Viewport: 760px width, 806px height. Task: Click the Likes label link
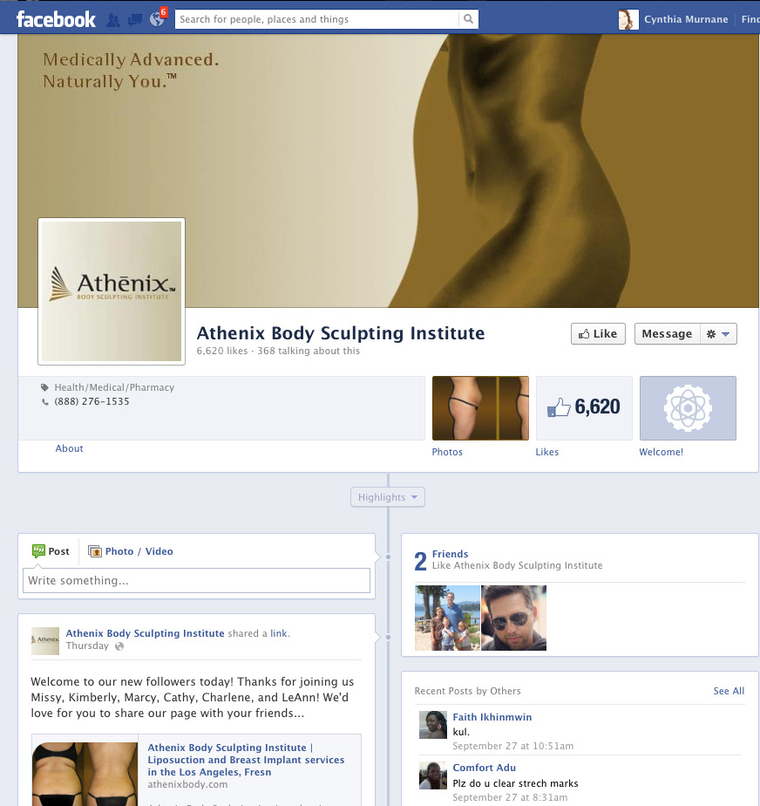pos(546,452)
